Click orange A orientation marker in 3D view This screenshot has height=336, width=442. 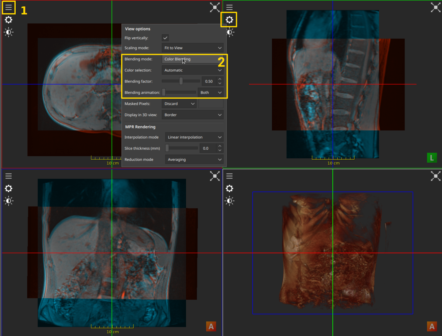coord(432,326)
